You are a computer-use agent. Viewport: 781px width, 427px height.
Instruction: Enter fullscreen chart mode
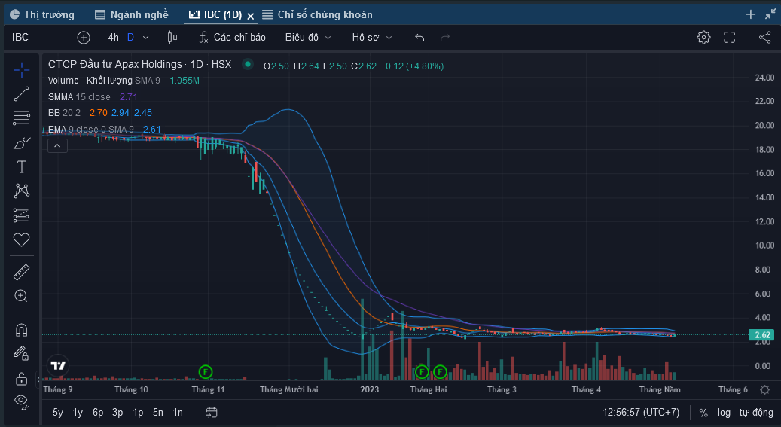tap(730, 38)
